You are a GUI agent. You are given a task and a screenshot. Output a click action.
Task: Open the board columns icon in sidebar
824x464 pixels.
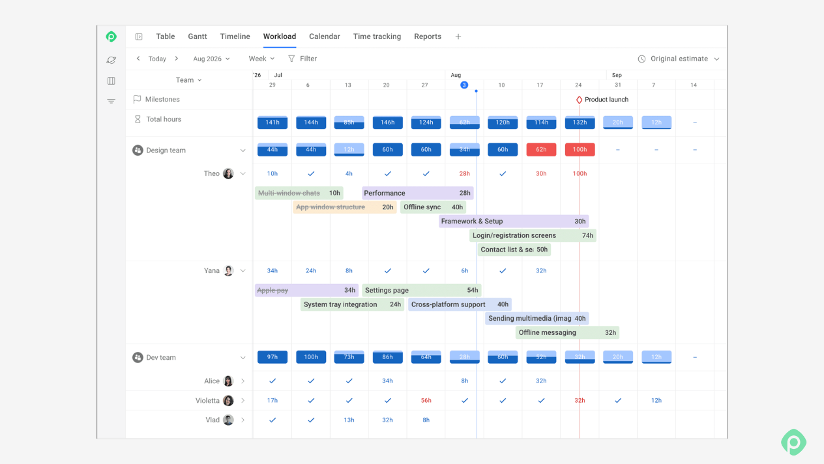[111, 81]
